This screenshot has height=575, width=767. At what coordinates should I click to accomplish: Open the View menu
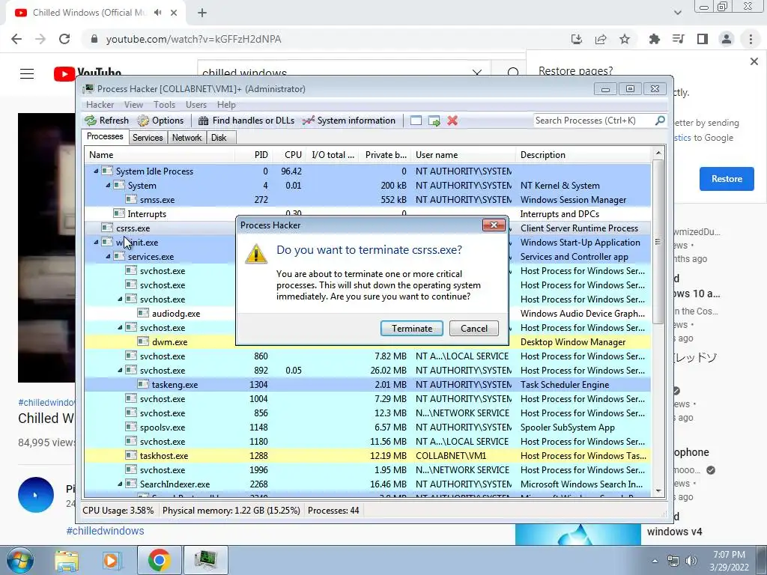point(133,105)
